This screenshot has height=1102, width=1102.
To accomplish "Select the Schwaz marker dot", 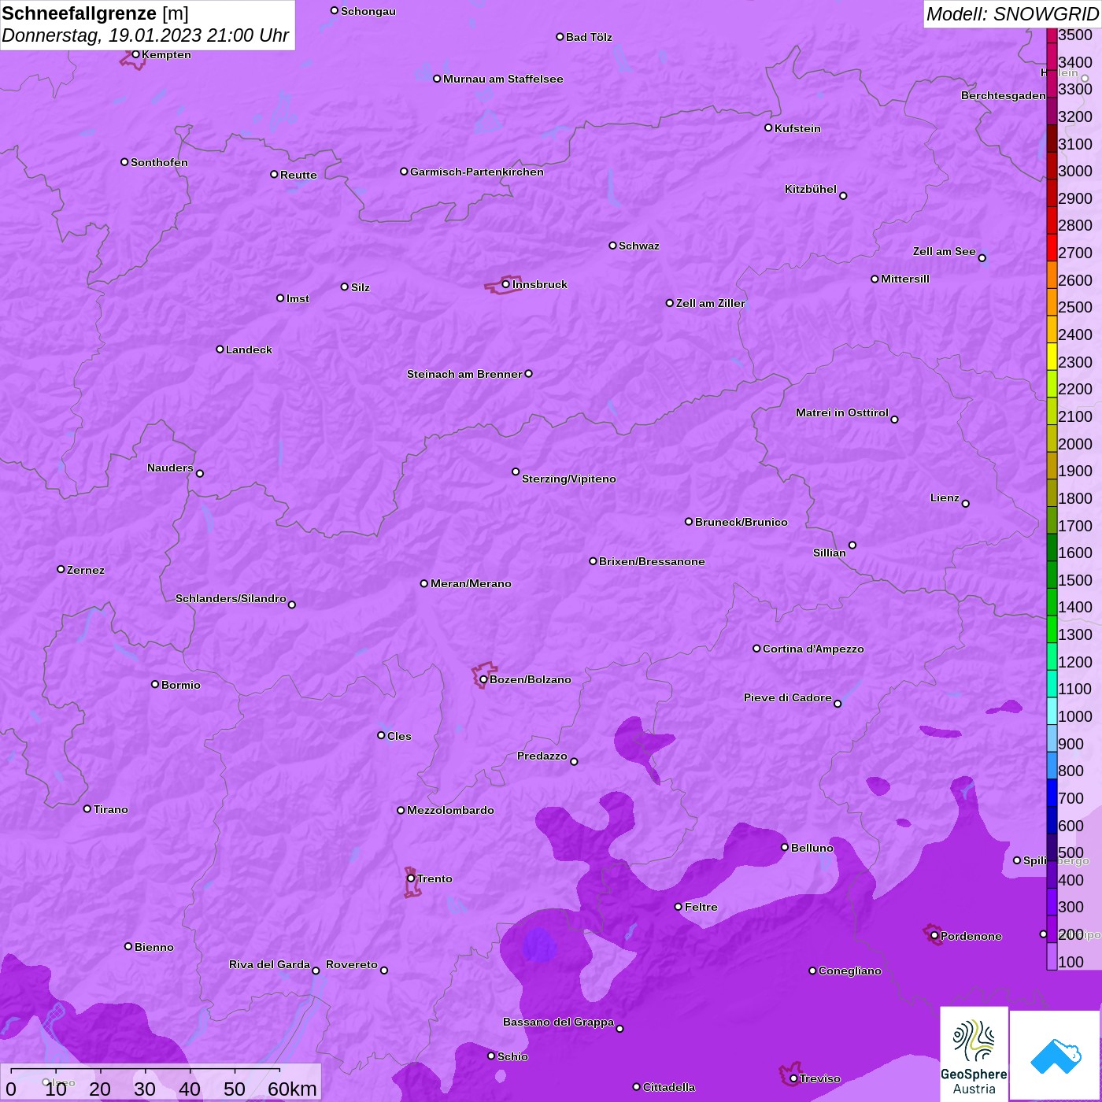I will click(612, 246).
